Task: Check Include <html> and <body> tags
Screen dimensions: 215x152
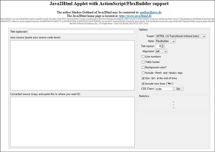Action: (x=143, y=73)
